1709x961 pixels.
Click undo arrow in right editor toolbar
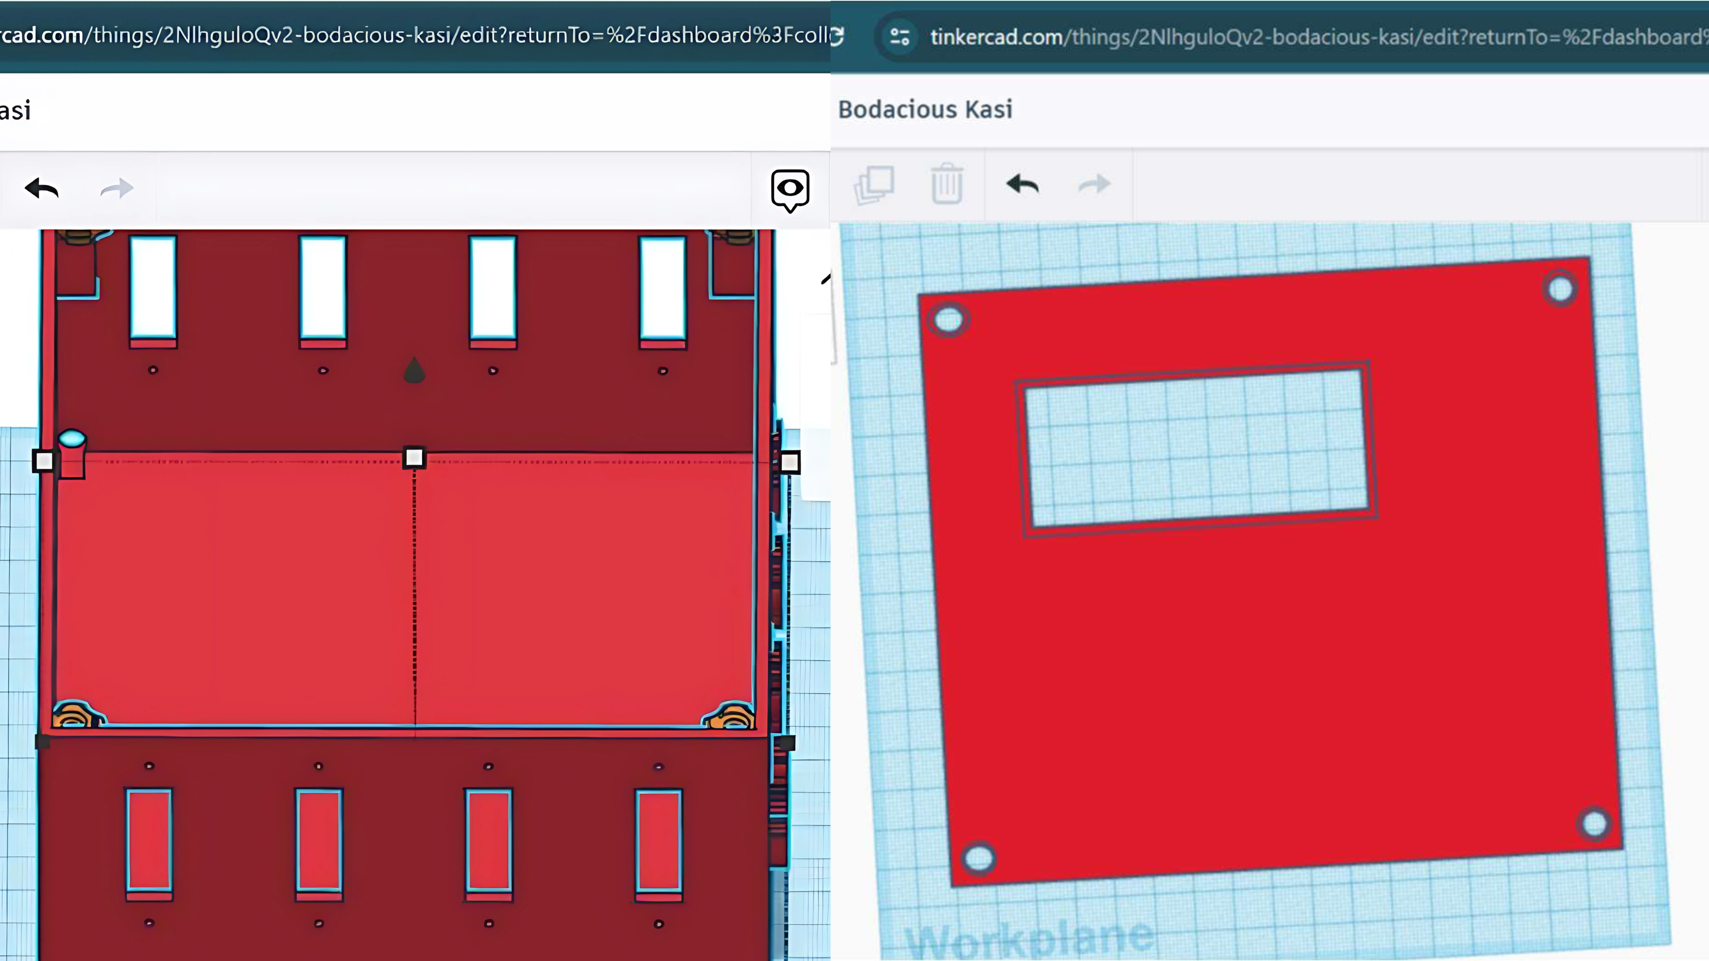click(x=1022, y=185)
